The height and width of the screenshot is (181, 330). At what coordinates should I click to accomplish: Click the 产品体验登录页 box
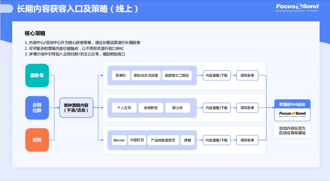(x=163, y=140)
